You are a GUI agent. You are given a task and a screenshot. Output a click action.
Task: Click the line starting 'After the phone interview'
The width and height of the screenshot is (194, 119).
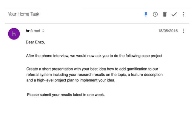click(94, 56)
